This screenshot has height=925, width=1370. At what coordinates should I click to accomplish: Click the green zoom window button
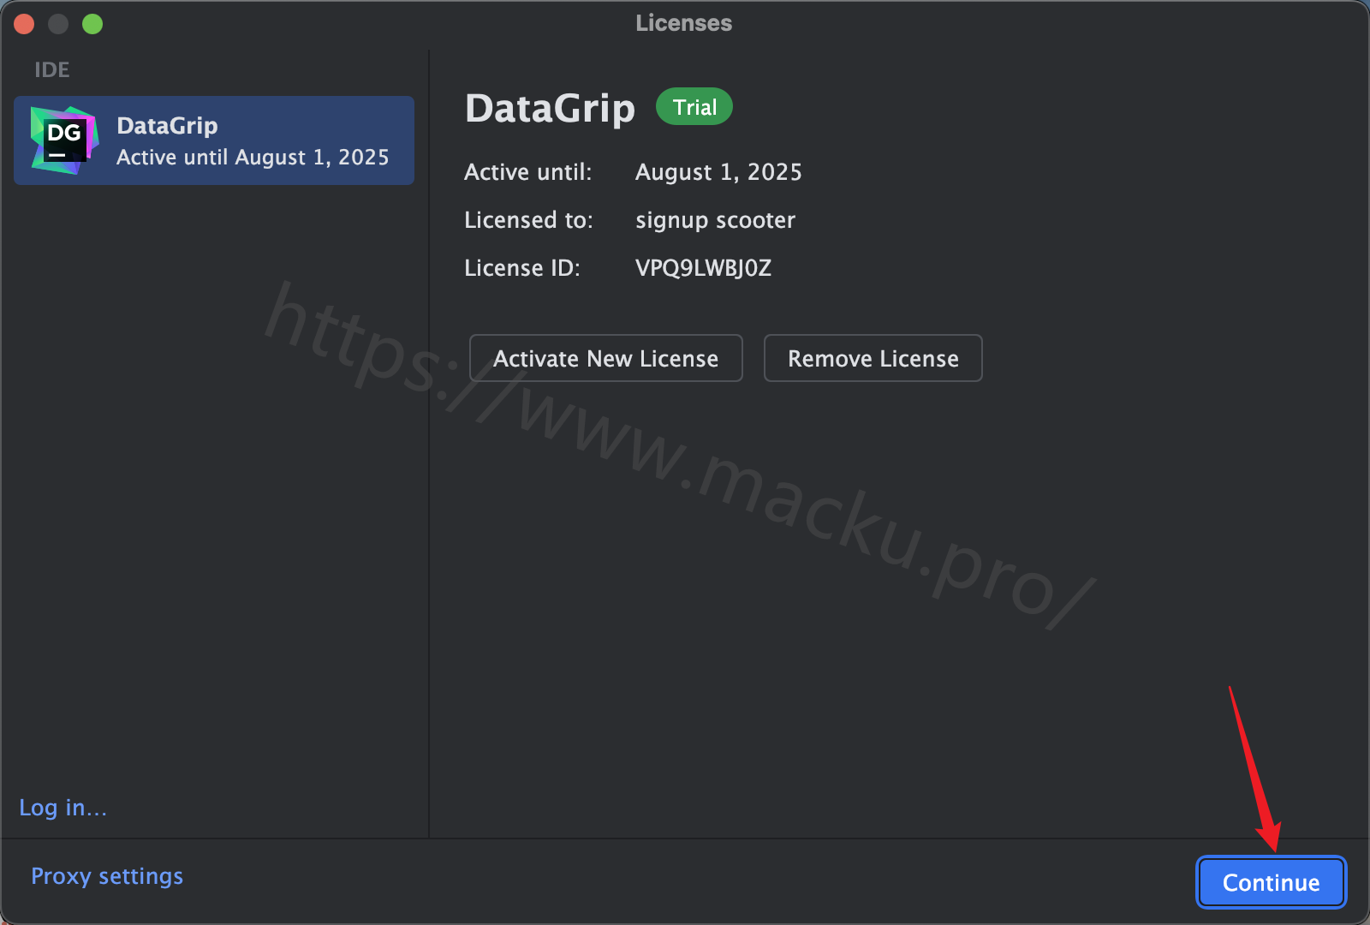[92, 24]
